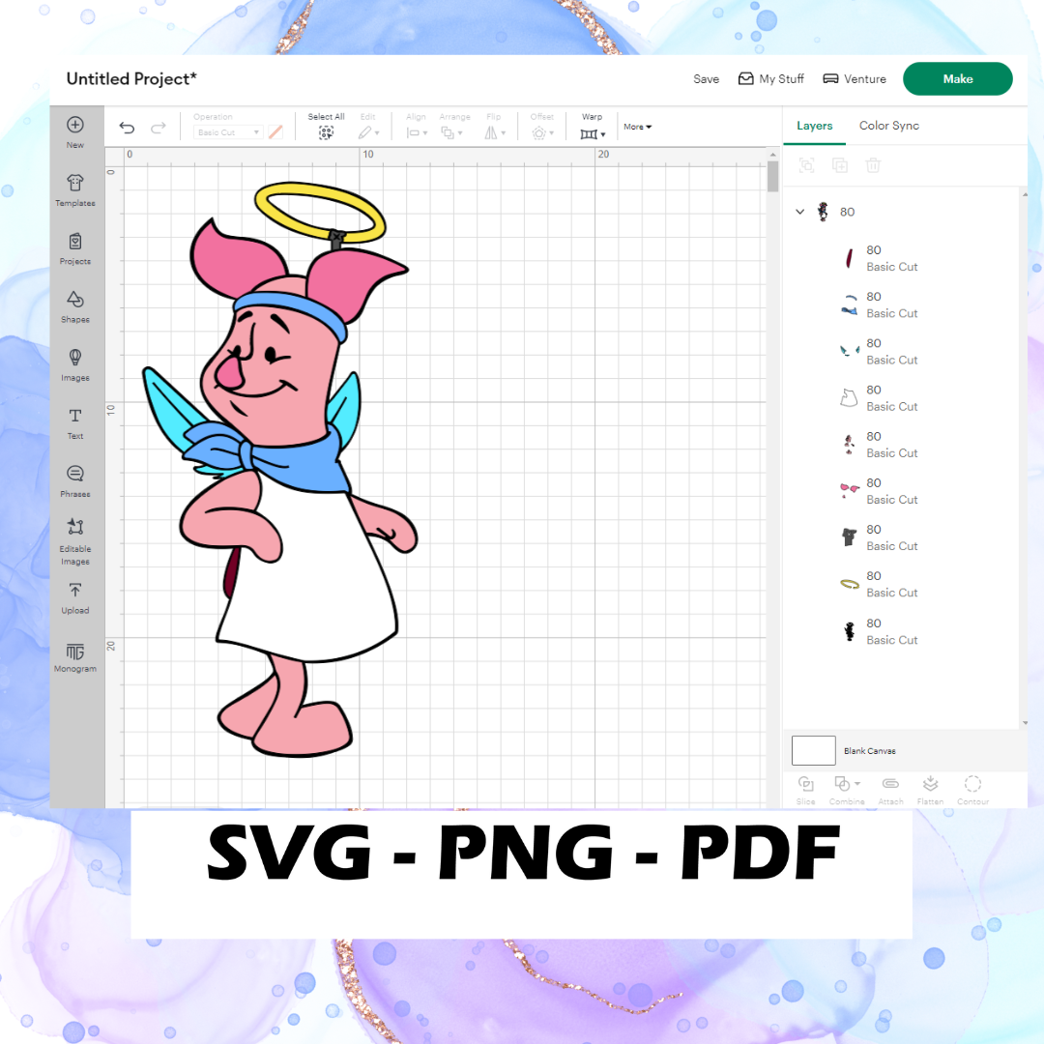Click the Group icon in Layers panel
The image size is (1044, 1044).
pyautogui.click(x=806, y=165)
